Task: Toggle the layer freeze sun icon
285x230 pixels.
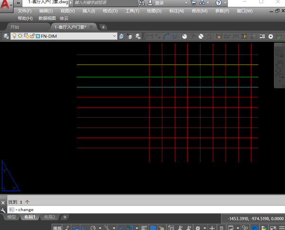Action: pyautogui.click(x=20, y=36)
